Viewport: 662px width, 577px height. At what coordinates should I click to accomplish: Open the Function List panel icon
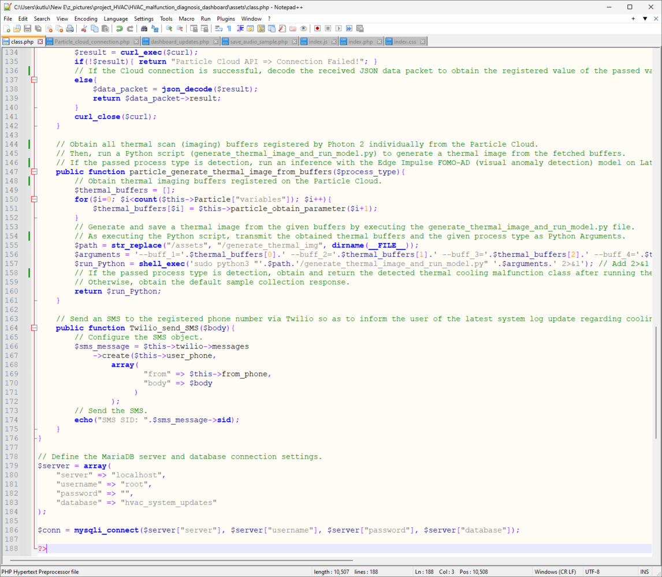click(282, 28)
